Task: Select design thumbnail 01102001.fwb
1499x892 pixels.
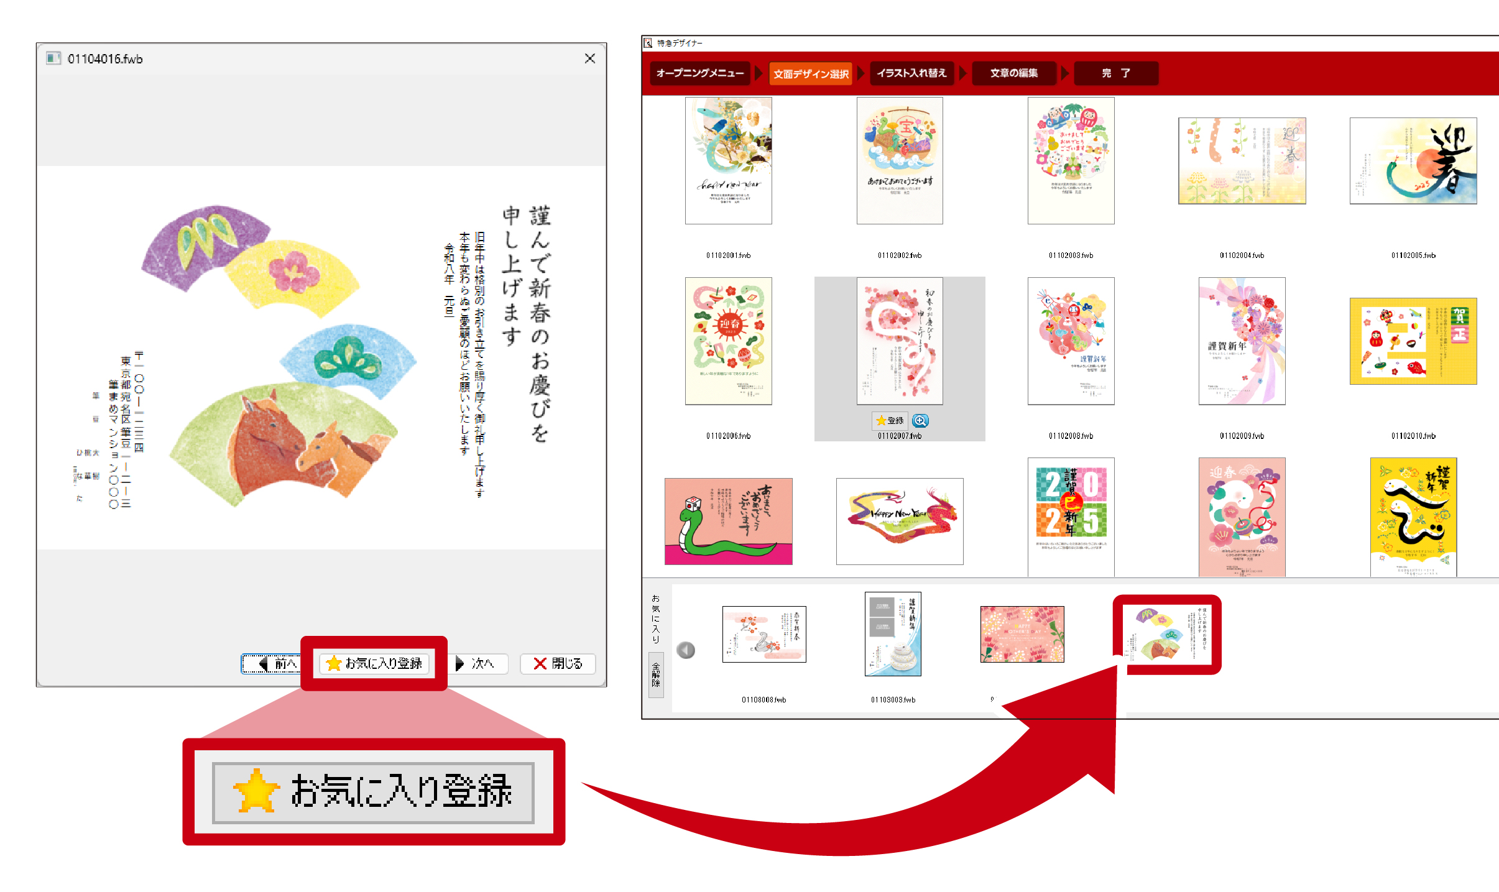Action: (x=728, y=159)
